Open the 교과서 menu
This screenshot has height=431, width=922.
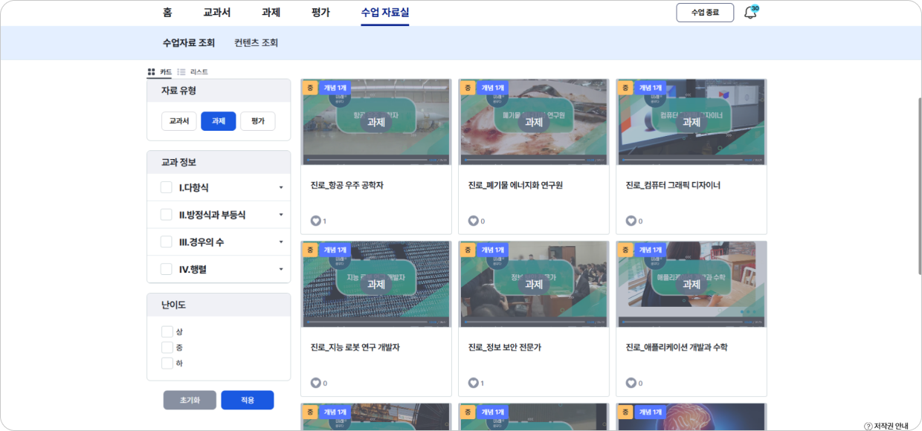point(217,13)
